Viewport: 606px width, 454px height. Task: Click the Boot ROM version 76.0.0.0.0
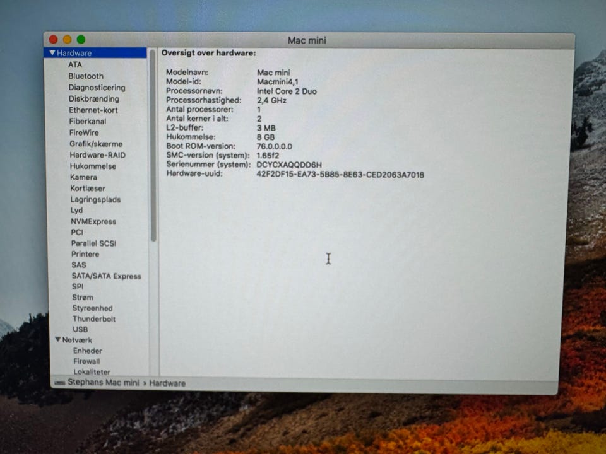tap(275, 146)
